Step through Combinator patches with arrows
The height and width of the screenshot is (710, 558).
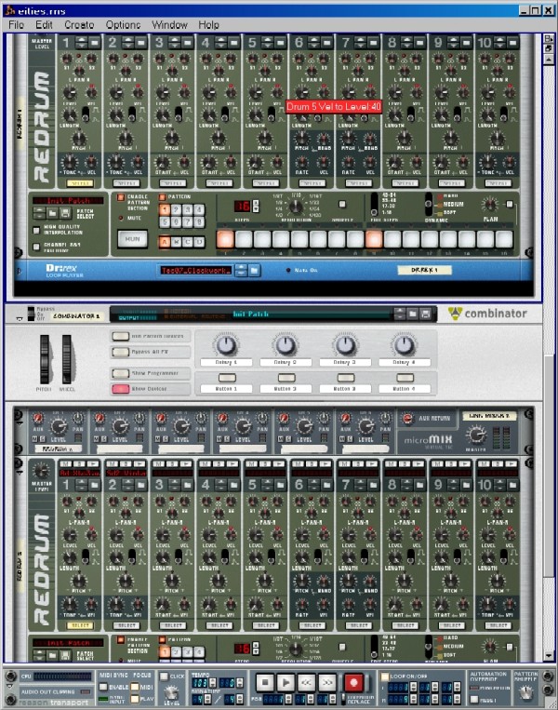pos(400,314)
